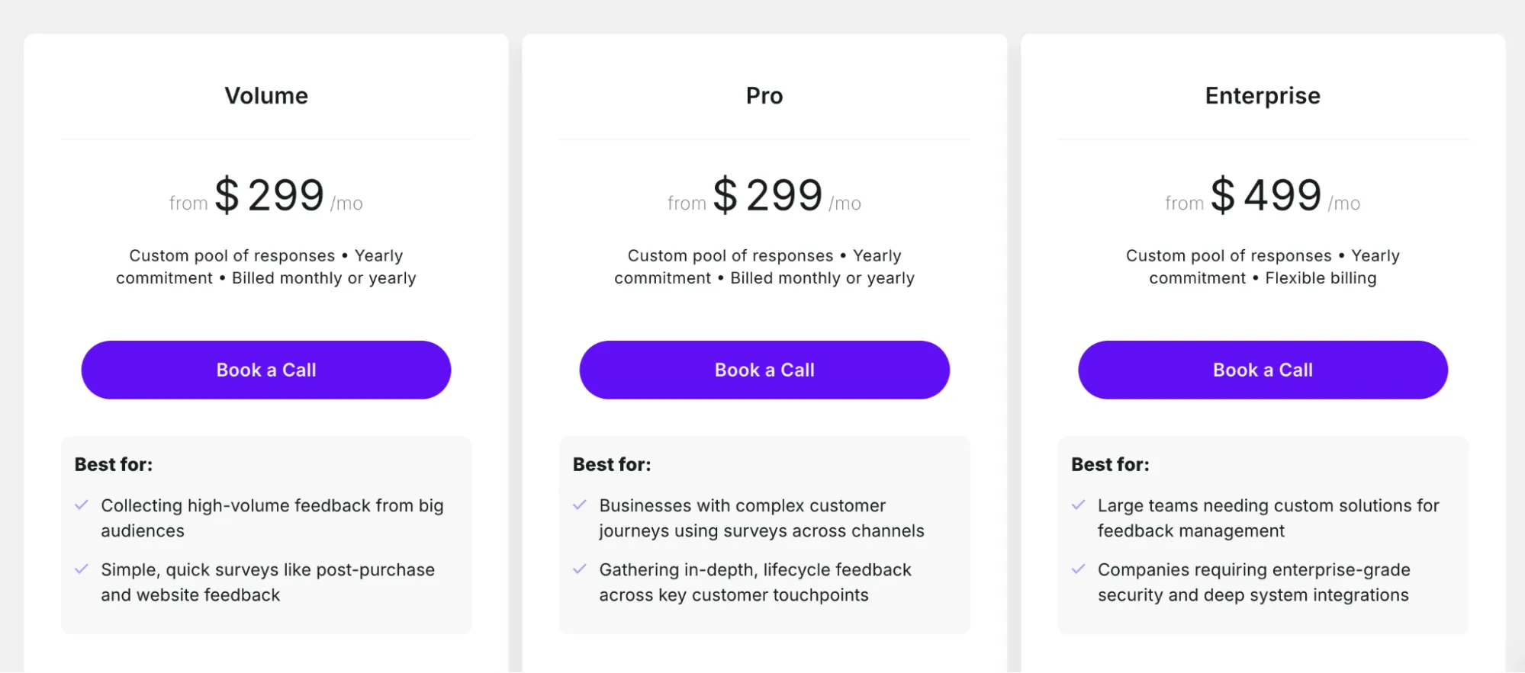Click the checkmark next to lifecycle feedback bullet
Viewport: 1525px width, 673px height.
pyautogui.click(x=581, y=569)
